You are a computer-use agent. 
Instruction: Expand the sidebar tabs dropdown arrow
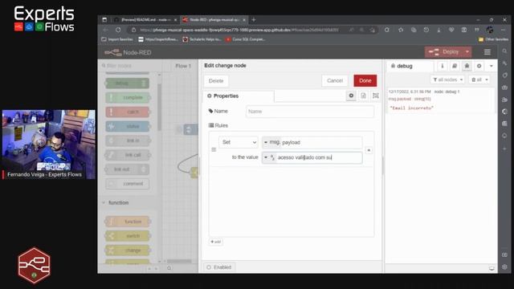[x=491, y=66]
